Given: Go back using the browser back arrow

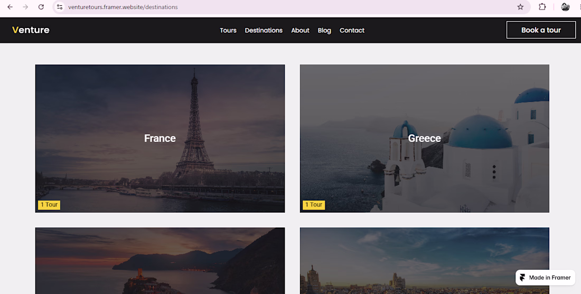Looking at the screenshot, I should 10,7.
